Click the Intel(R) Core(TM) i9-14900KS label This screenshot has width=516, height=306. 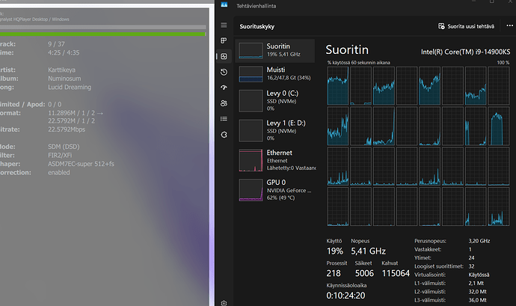point(465,52)
